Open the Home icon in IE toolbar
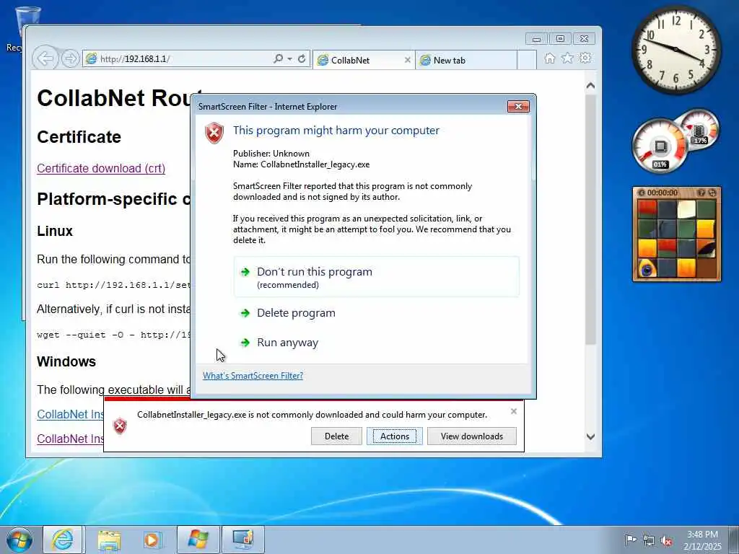Viewport: 739px width, 554px height. pos(549,58)
